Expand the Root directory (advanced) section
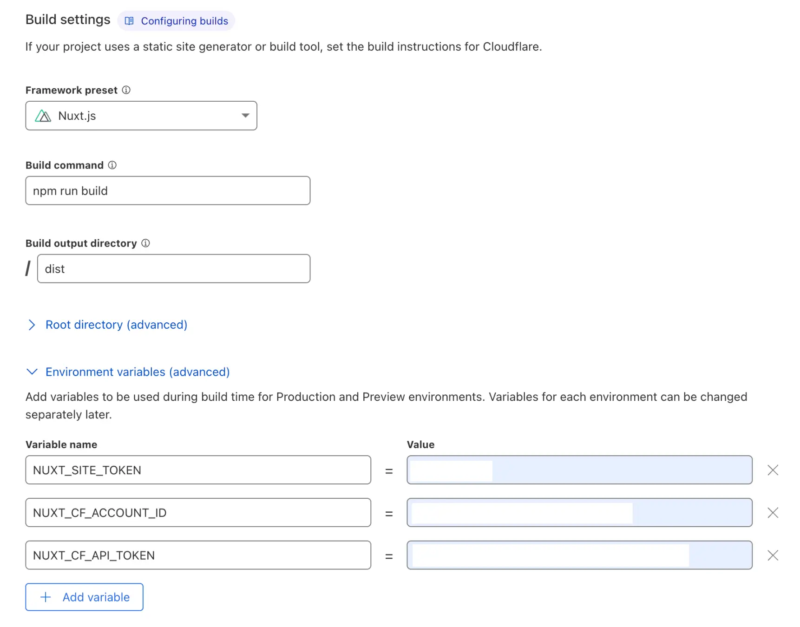The width and height of the screenshot is (800, 627). (x=116, y=325)
